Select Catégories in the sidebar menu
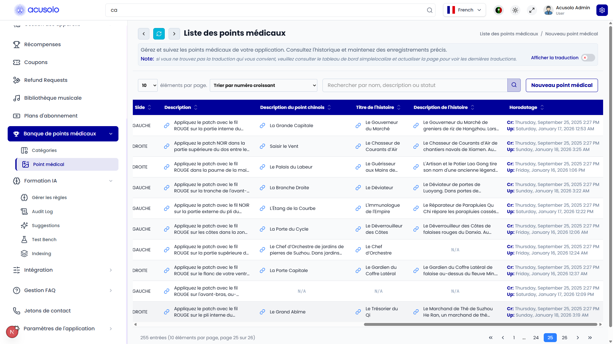The height and width of the screenshot is (344, 613). [44, 150]
